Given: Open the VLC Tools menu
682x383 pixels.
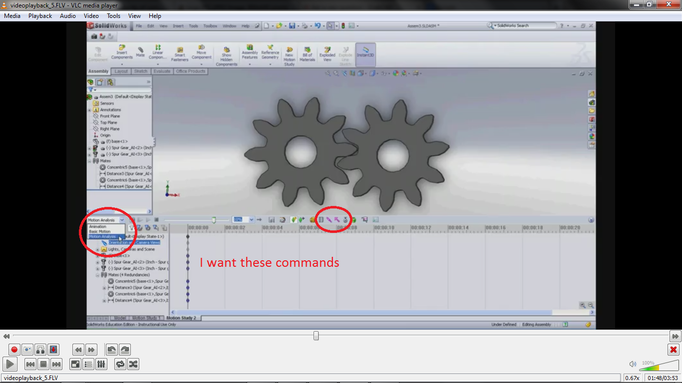Looking at the screenshot, I should 114,16.
